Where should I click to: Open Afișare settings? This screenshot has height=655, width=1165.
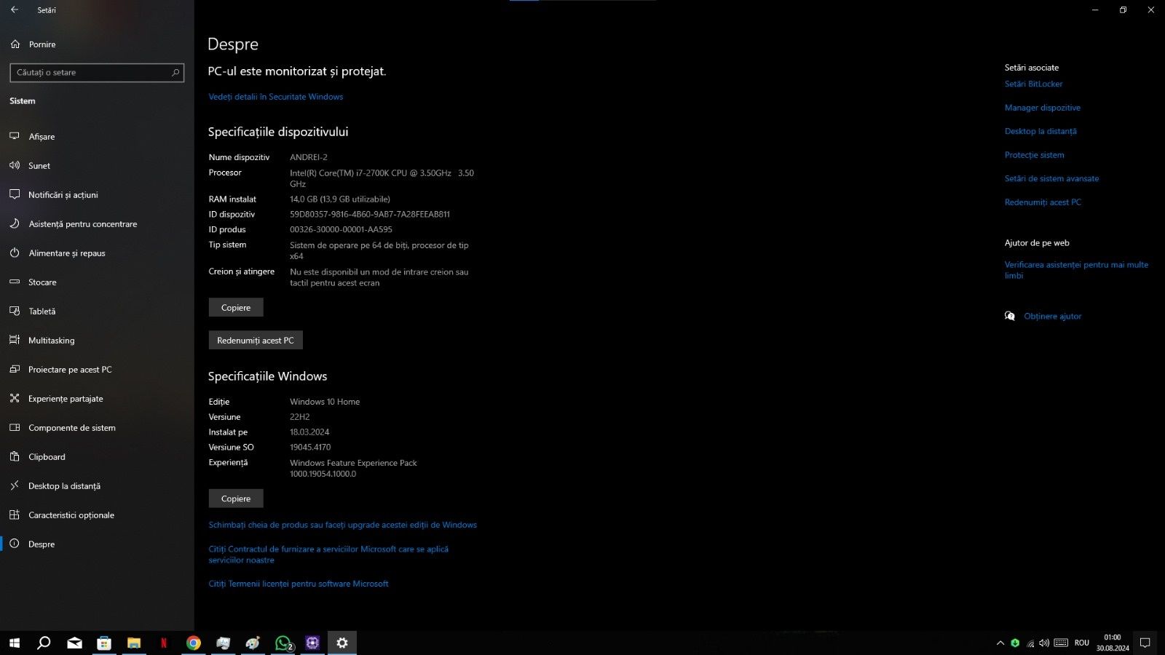pos(97,137)
